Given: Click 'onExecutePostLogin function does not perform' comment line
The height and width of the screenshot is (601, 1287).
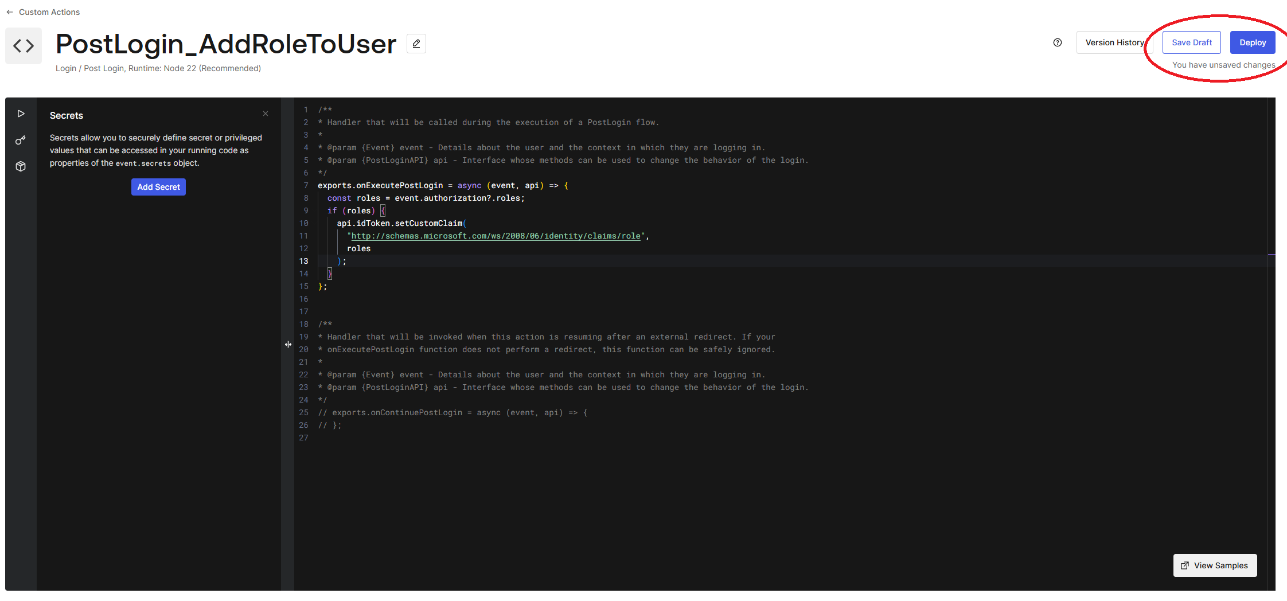Looking at the screenshot, I should click(x=547, y=349).
